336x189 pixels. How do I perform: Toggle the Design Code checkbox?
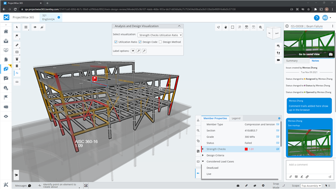tap(140, 42)
